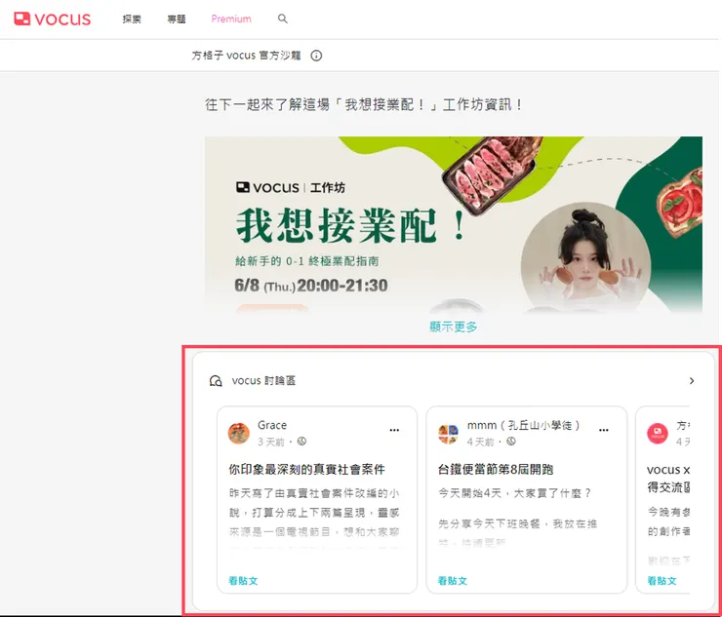Click the vocus 討論區 chat icon
Viewport: 722px width, 617px height.
coord(216,381)
